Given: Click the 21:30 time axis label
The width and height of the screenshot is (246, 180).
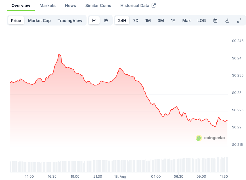Looking at the screenshot, I should click(98, 177).
